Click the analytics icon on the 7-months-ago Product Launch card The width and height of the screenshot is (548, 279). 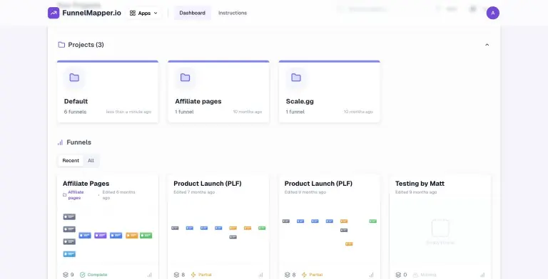(x=260, y=275)
